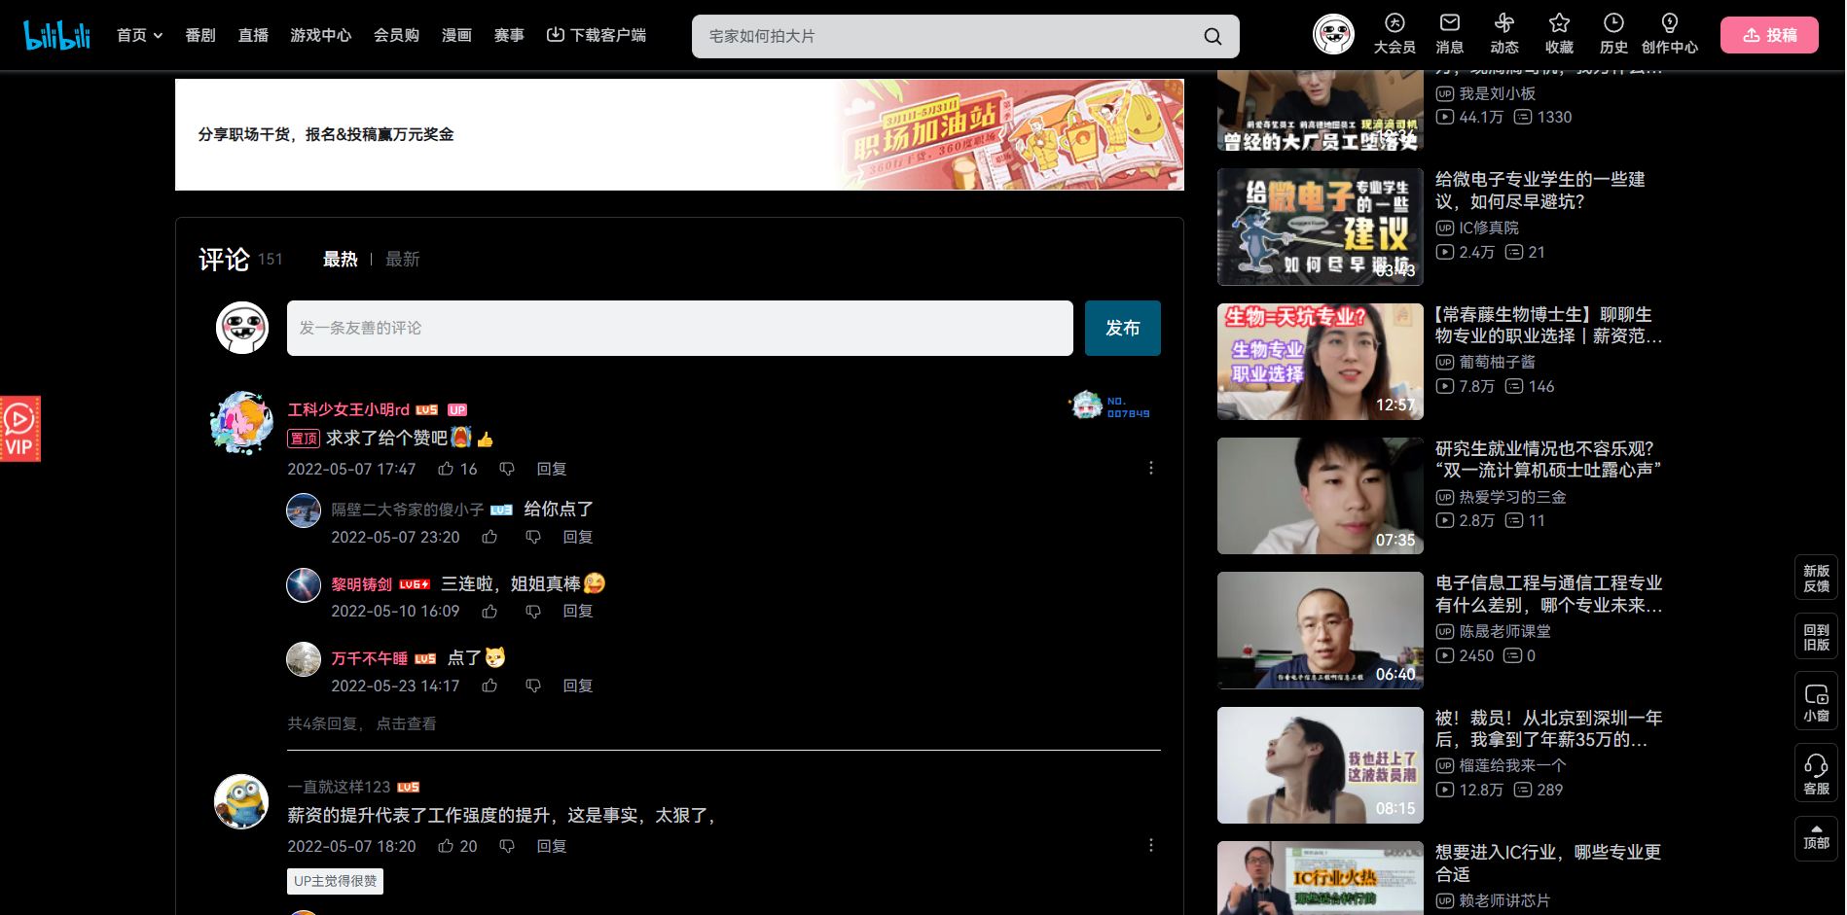The image size is (1847, 915).
Task: Expand 共4条回复 to view all replies
Action: click(360, 723)
